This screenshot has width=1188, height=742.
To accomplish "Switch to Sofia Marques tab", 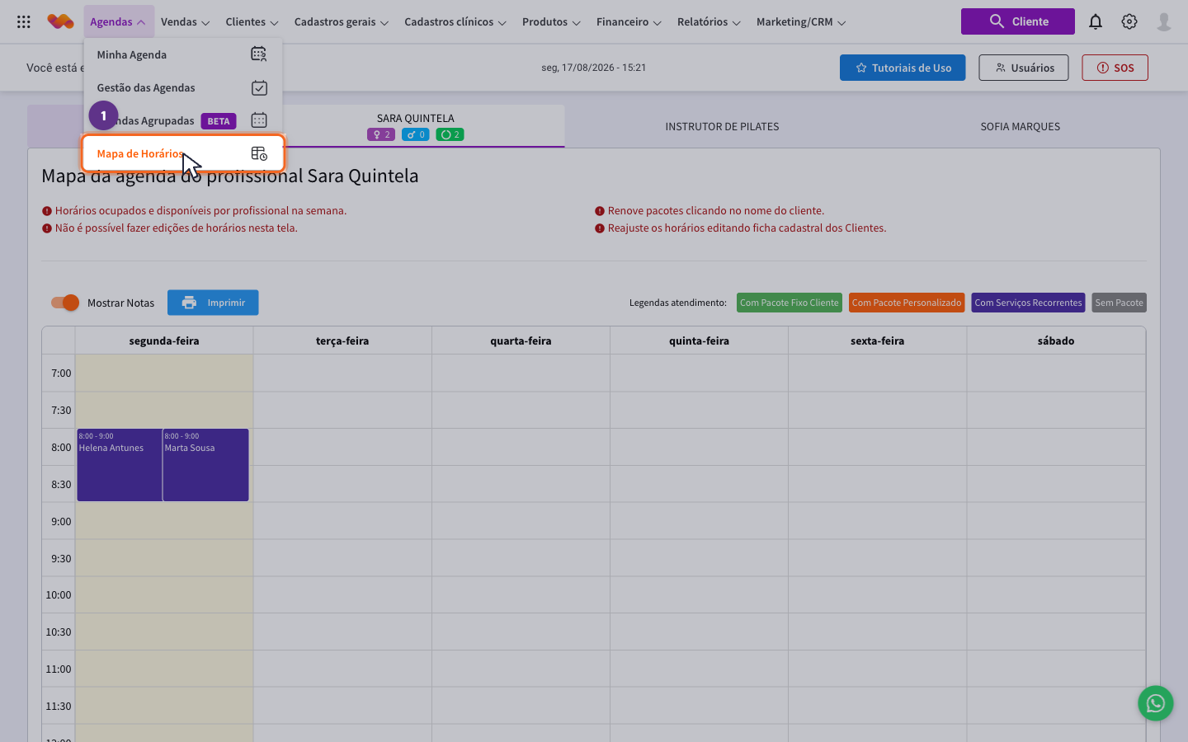I will pyautogui.click(x=1021, y=127).
